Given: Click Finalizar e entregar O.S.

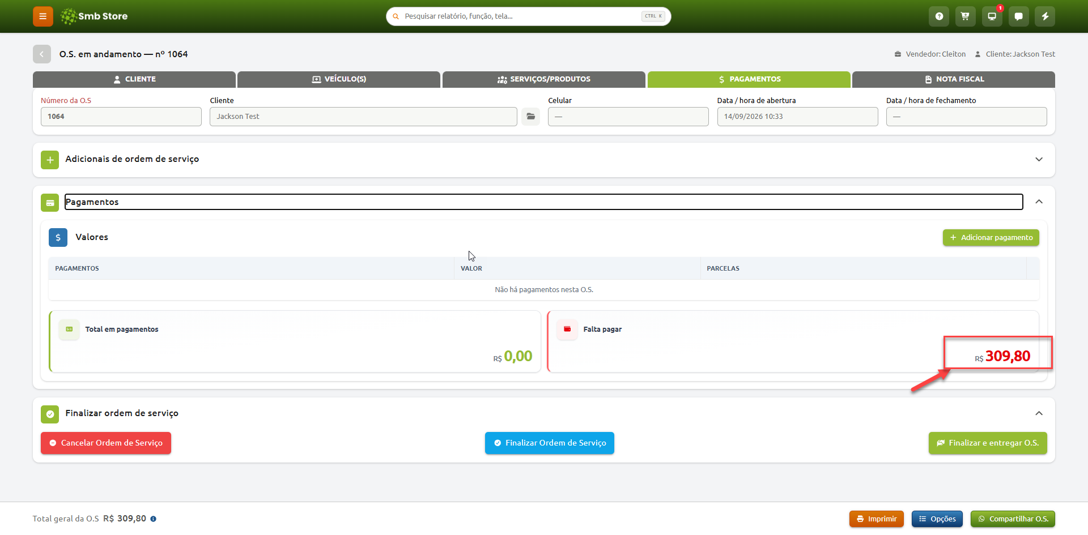Looking at the screenshot, I should coord(988,443).
